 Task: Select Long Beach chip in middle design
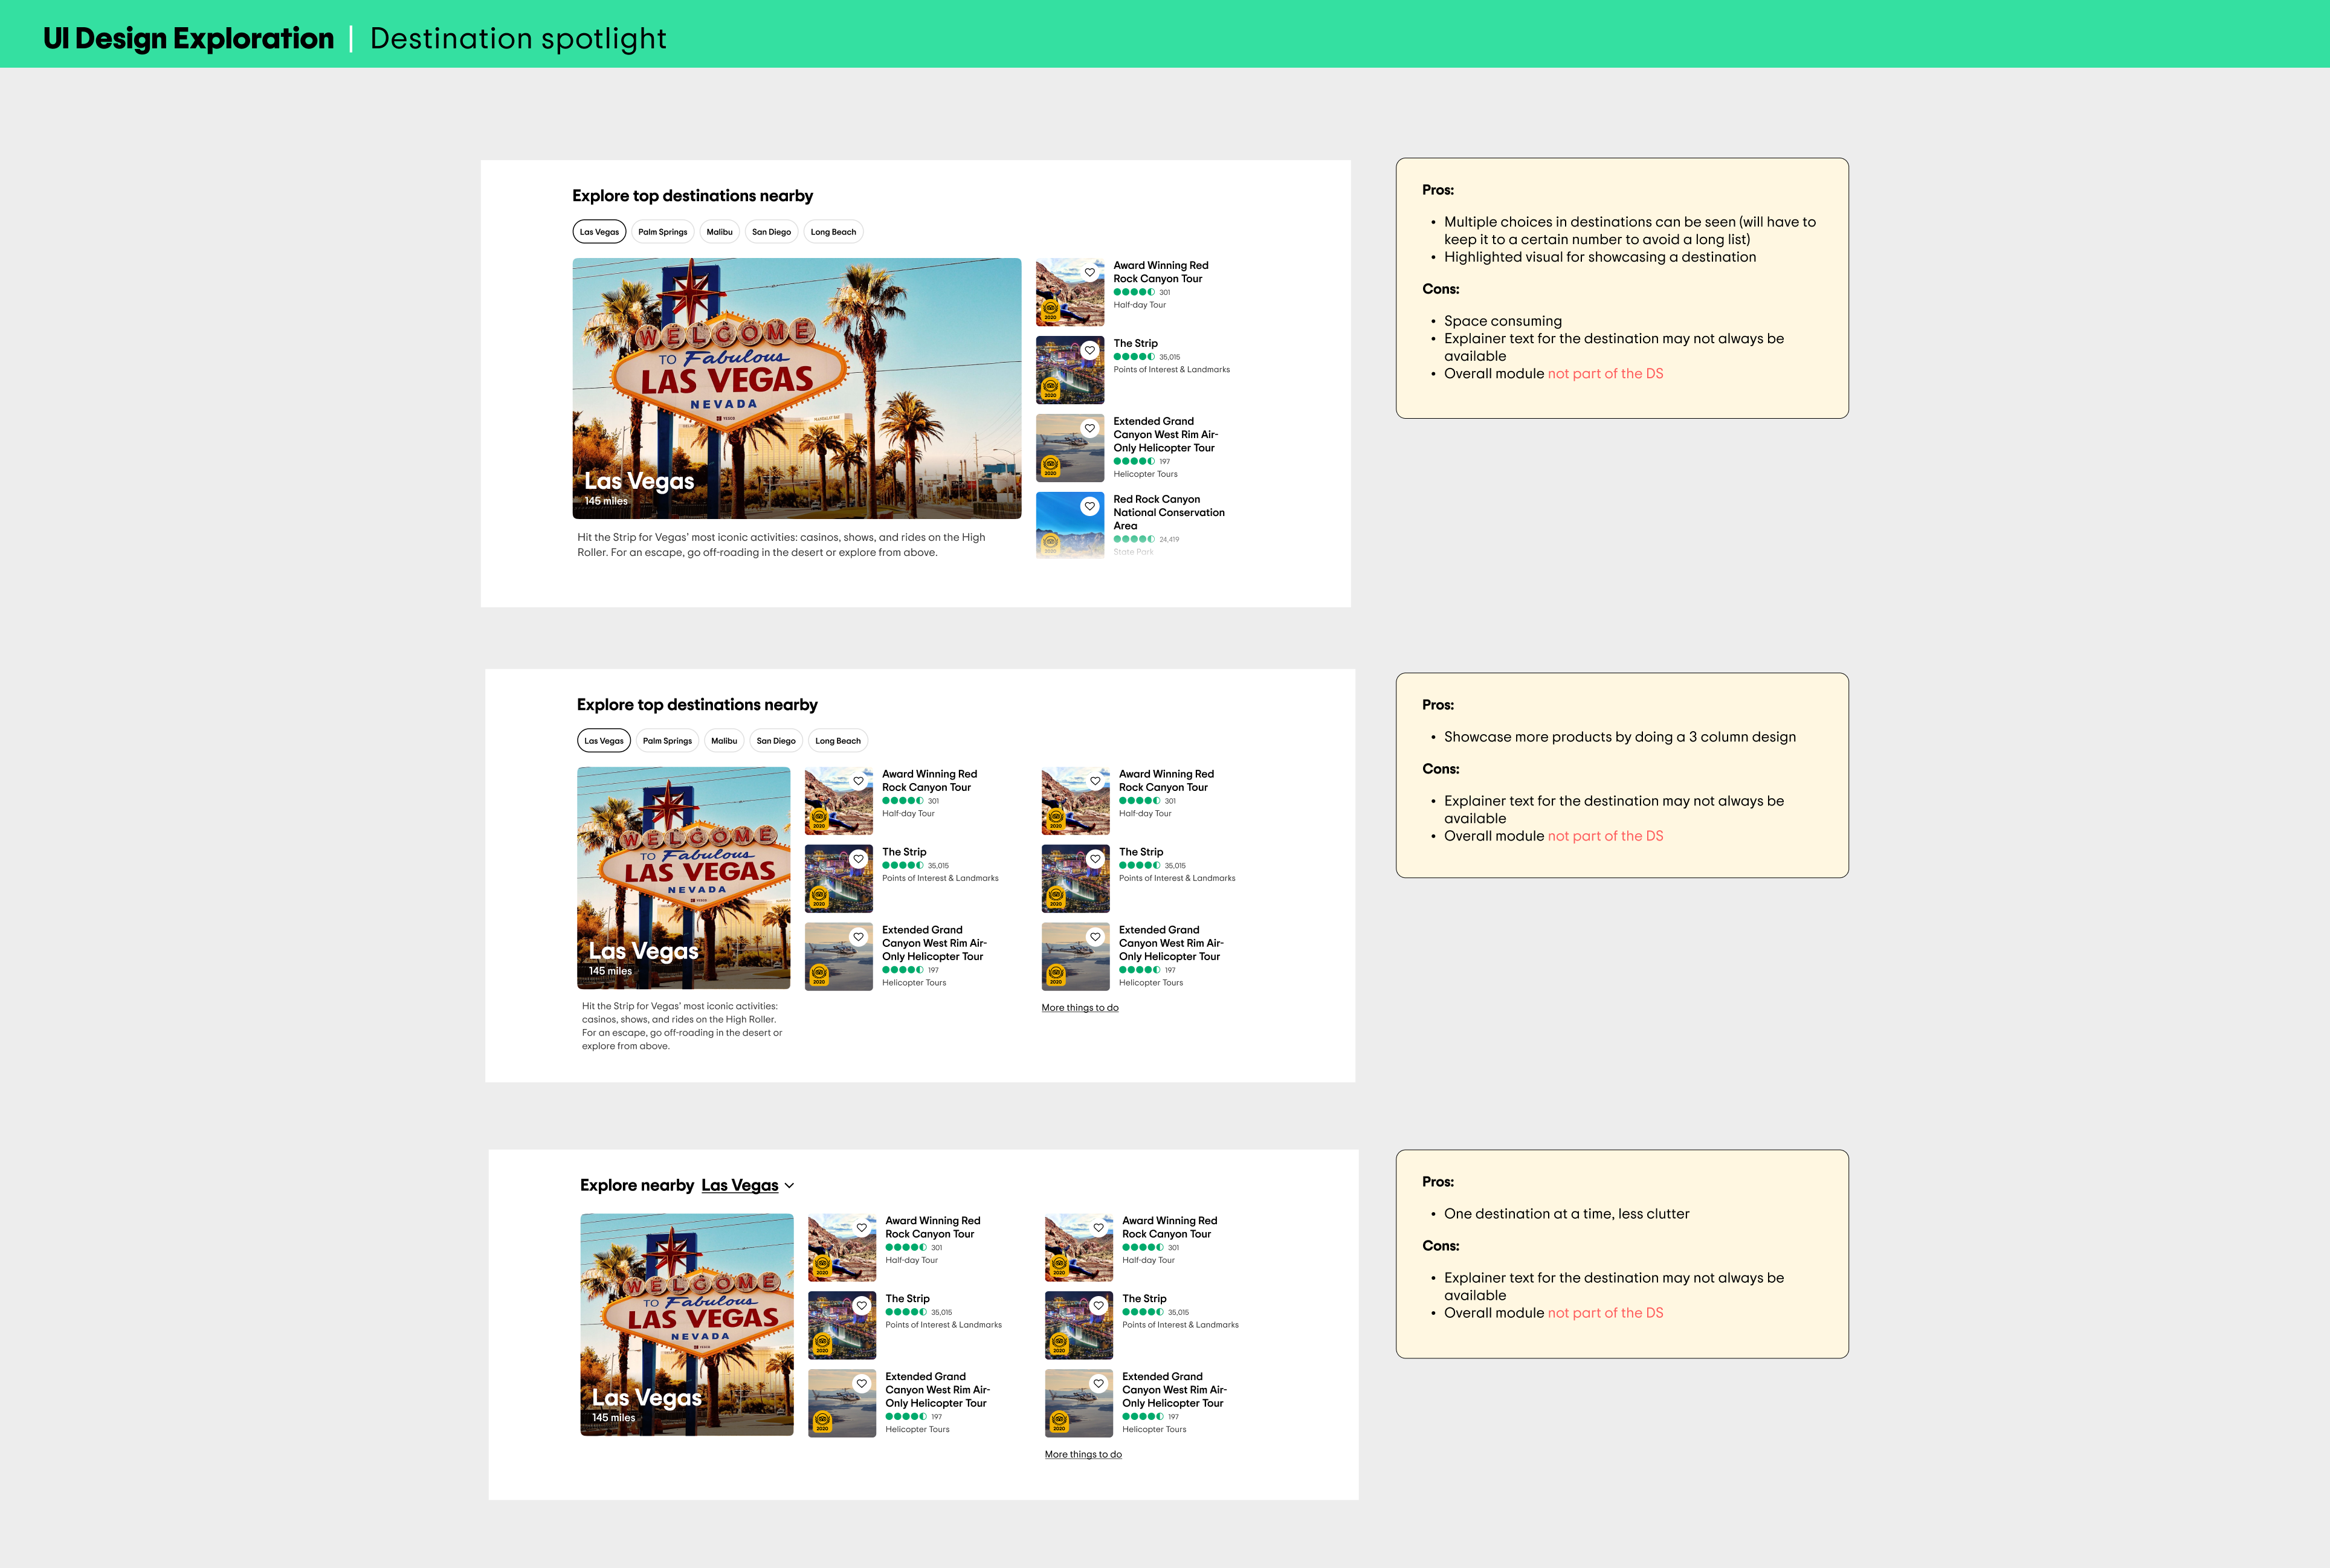(837, 741)
